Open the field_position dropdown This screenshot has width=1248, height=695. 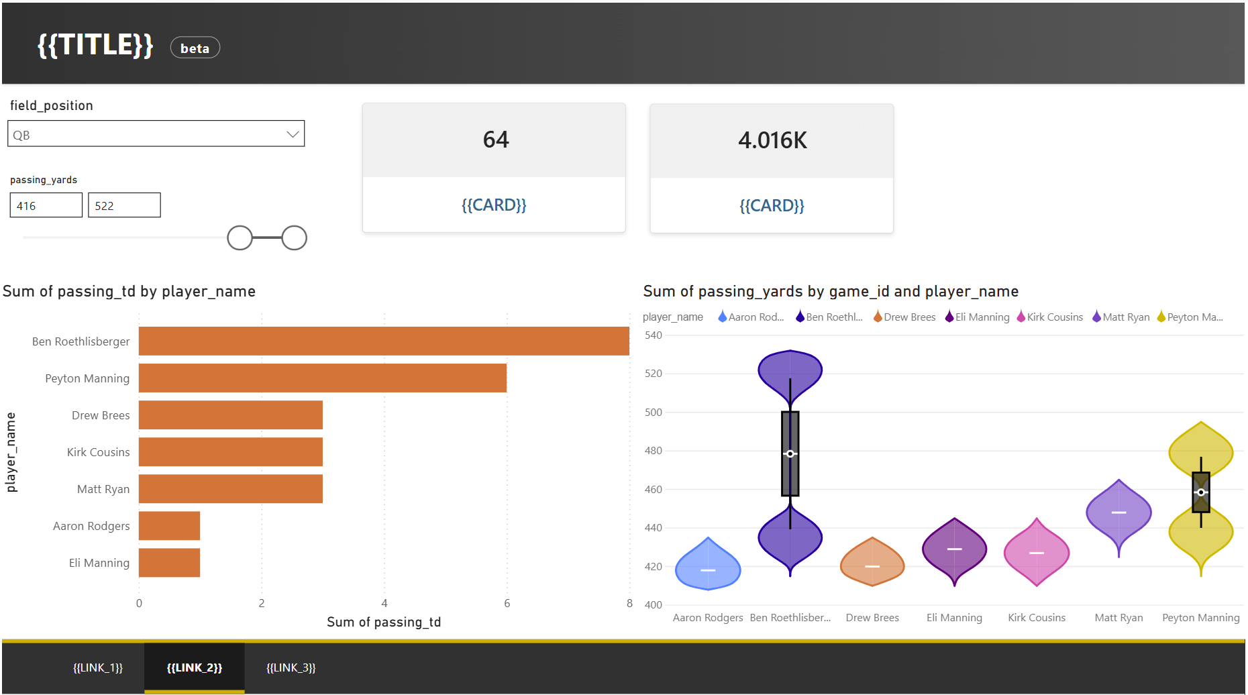pyautogui.click(x=156, y=134)
